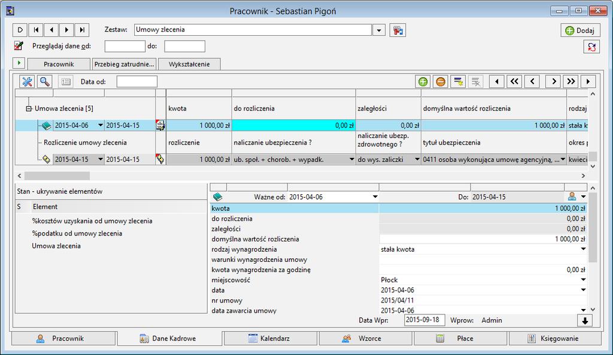
Task: Open the Zestaw combo box dropdown arrow
Action: click(x=379, y=30)
